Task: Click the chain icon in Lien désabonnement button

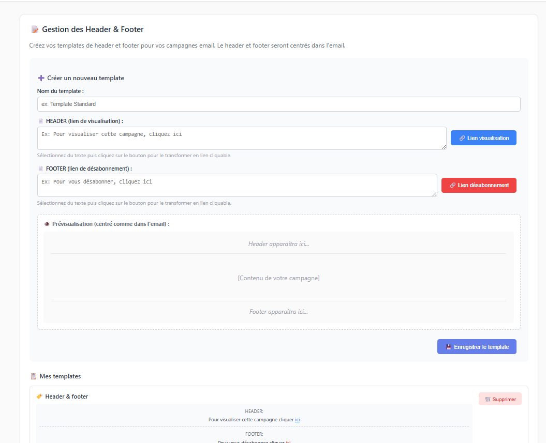Action: pyautogui.click(x=452, y=185)
